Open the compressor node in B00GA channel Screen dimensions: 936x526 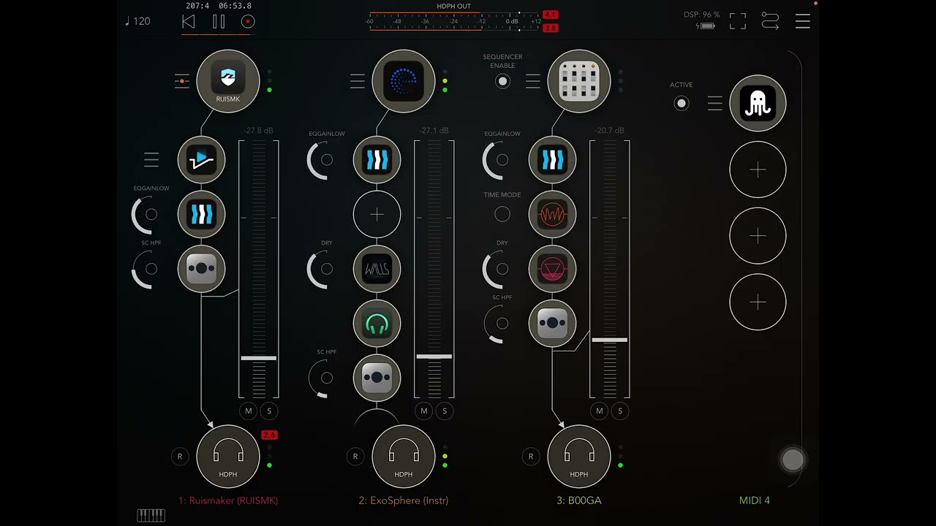(x=553, y=324)
